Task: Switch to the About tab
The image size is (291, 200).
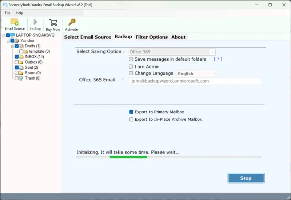Action: [x=178, y=37]
